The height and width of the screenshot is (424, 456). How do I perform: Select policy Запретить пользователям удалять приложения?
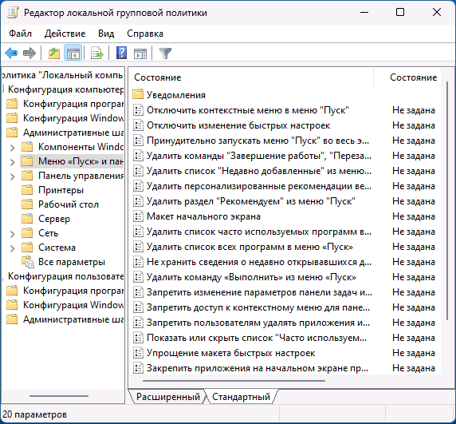tap(258, 323)
